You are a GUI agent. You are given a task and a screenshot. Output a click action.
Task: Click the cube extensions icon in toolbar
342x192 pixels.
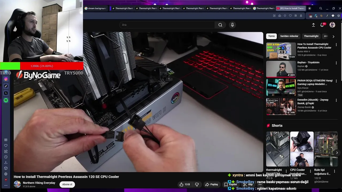[x=339, y=16]
